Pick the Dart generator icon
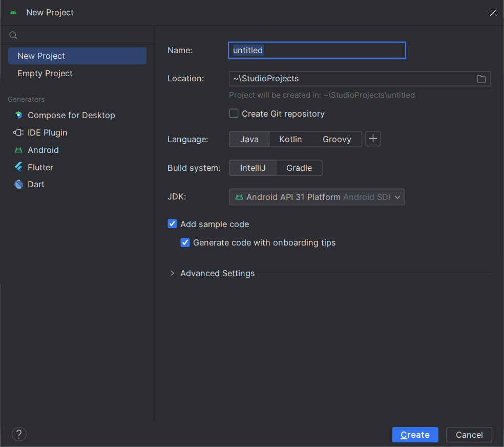This screenshot has height=447, width=504. (x=18, y=184)
